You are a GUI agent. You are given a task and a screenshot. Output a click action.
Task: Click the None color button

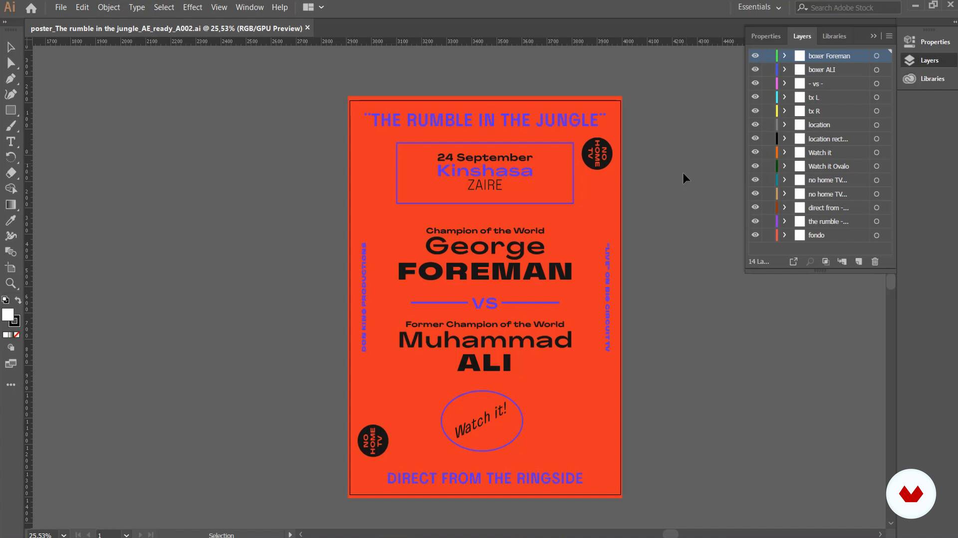[16, 335]
